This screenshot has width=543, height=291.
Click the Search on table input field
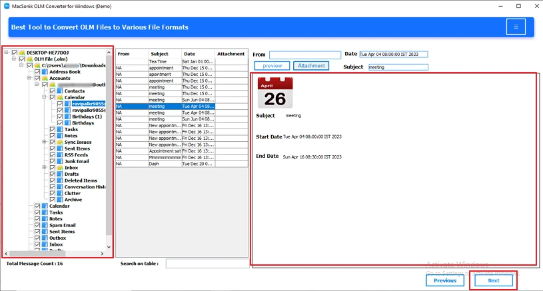[207, 263]
